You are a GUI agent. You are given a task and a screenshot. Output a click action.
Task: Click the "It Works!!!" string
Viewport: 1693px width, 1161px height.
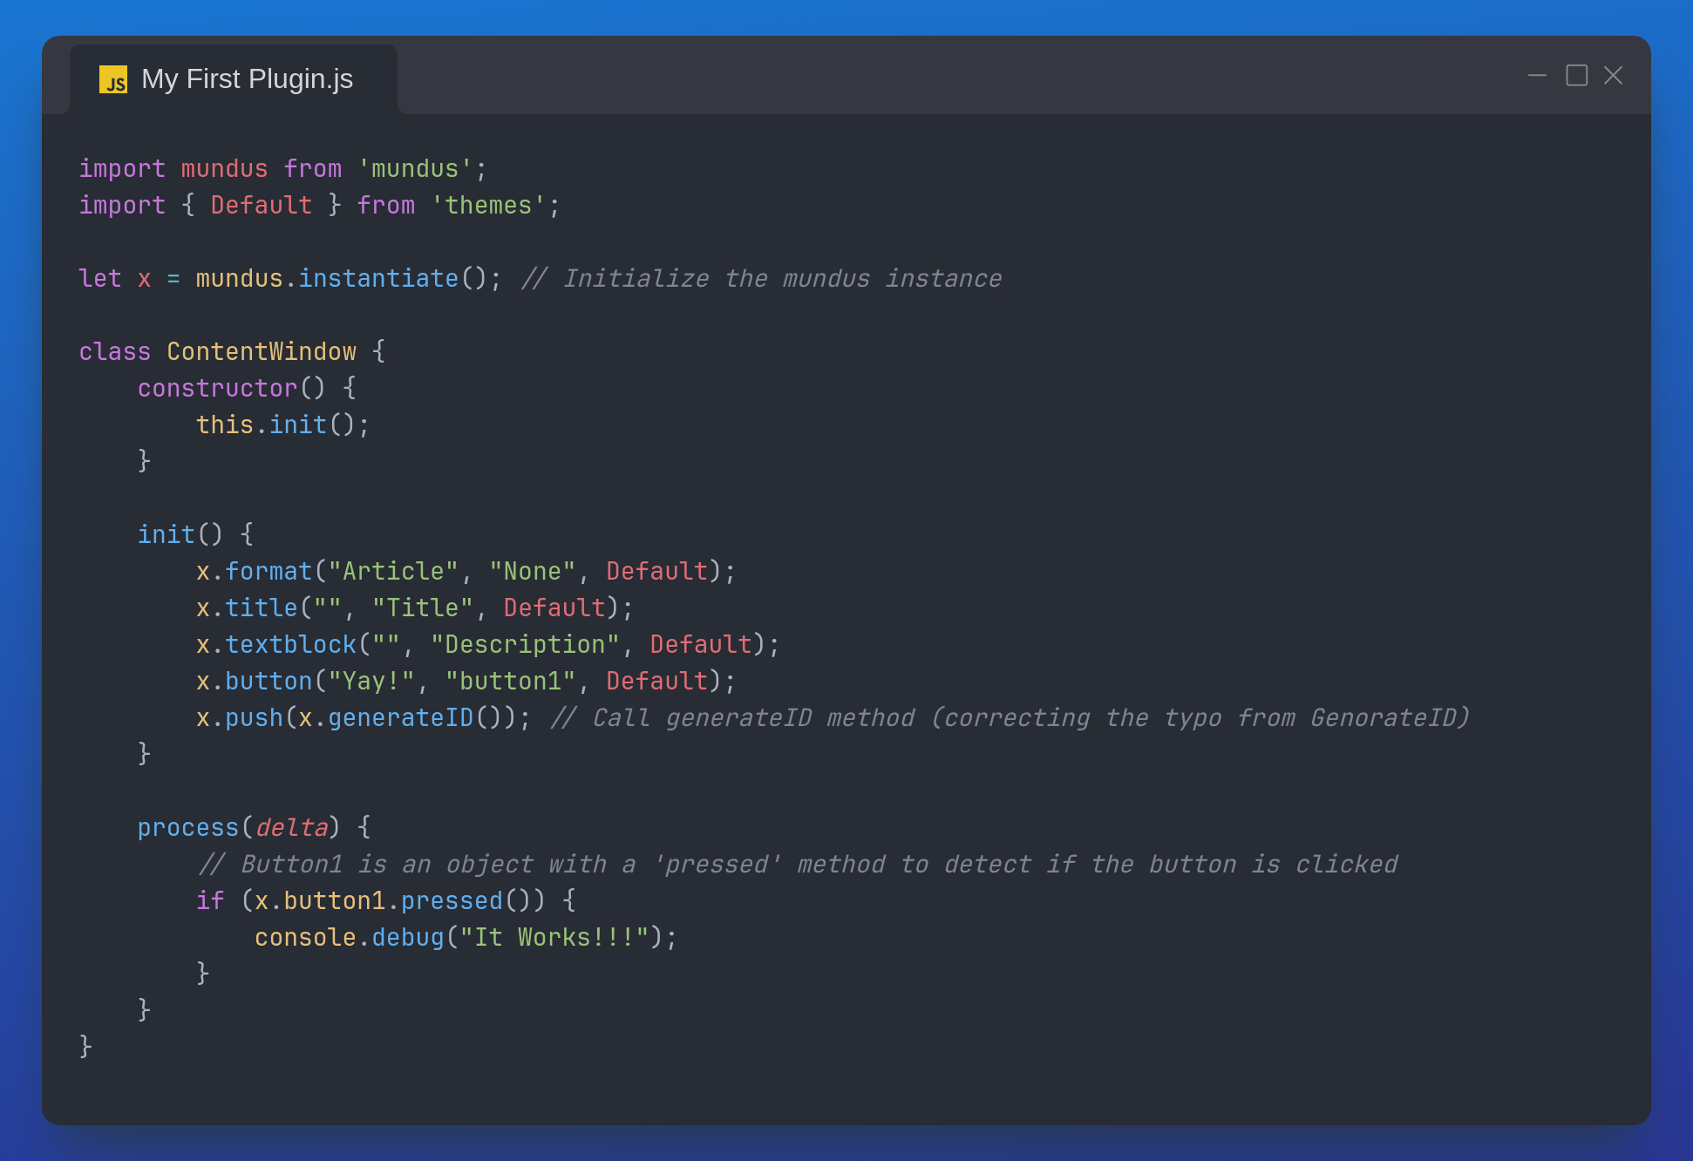[554, 937]
